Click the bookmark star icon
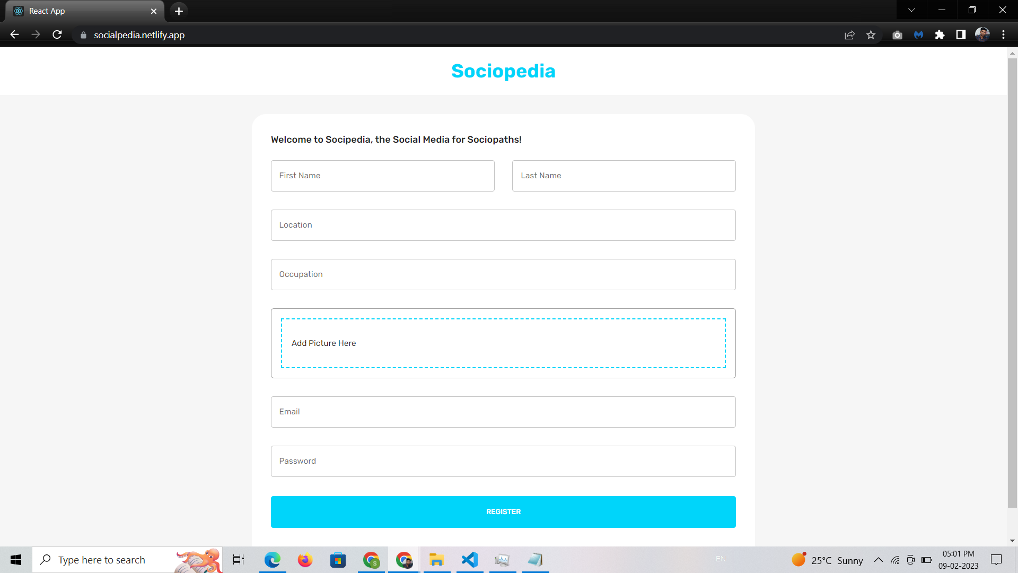 pyautogui.click(x=872, y=34)
